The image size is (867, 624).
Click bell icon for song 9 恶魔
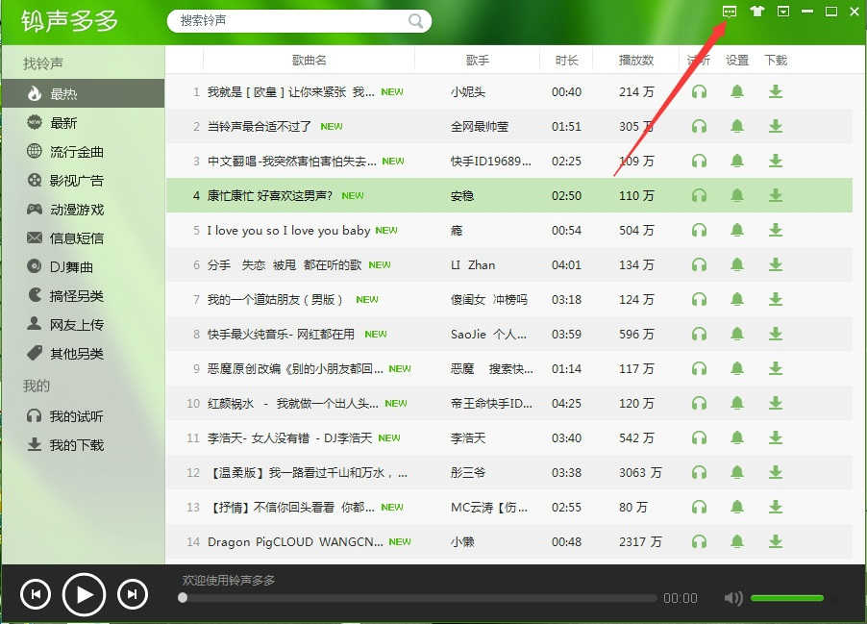point(737,368)
